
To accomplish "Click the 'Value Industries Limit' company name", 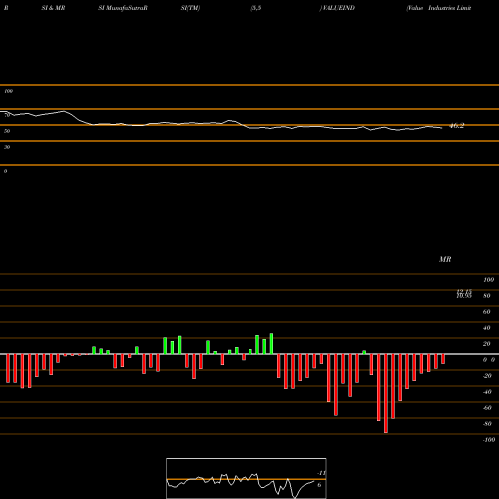I will [x=439, y=8].
